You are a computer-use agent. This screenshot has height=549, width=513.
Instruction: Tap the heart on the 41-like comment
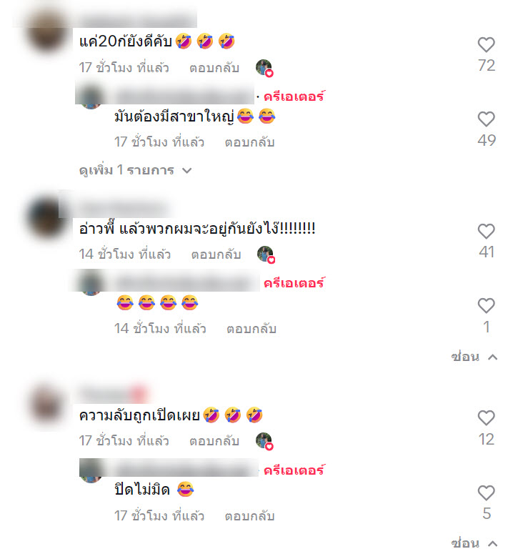coord(486,232)
